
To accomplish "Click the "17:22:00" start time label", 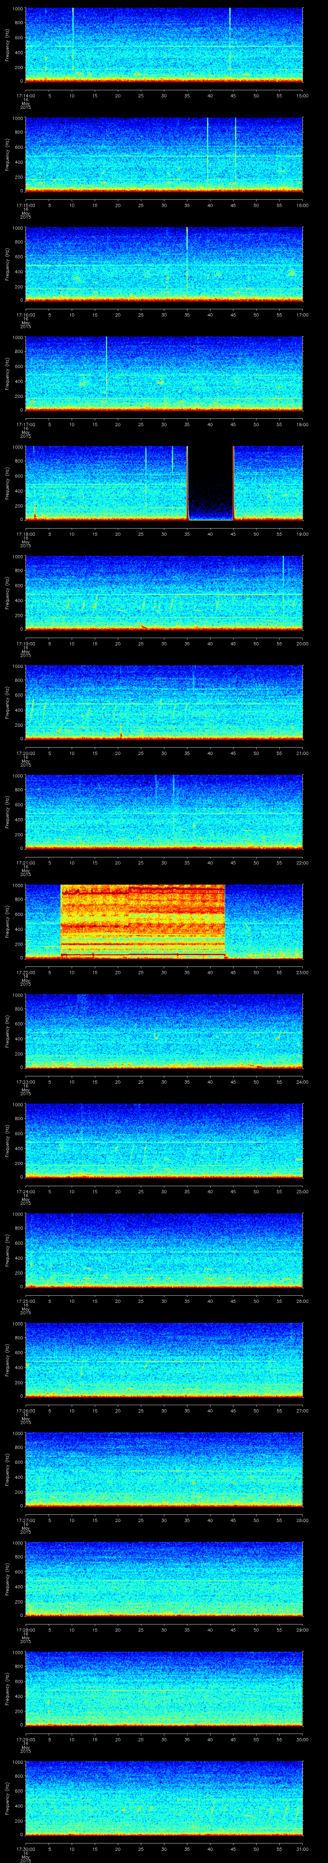I will point(25,972).
